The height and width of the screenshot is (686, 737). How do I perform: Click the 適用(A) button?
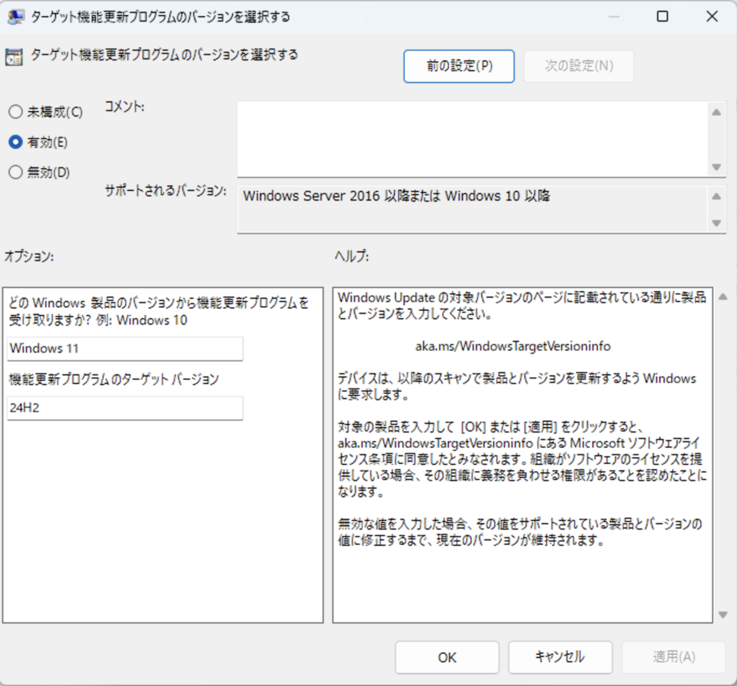(674, 657)
